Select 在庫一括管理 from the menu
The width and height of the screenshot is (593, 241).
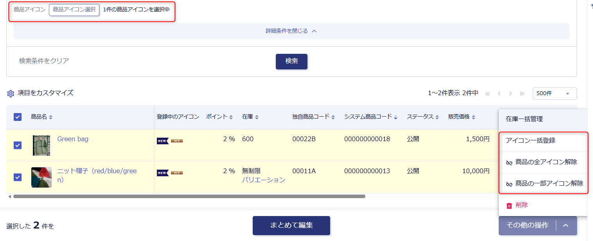coord(543,119)
